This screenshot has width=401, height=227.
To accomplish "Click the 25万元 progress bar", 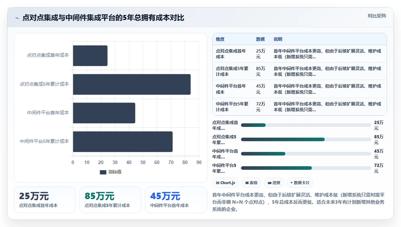I will point(306,125).
